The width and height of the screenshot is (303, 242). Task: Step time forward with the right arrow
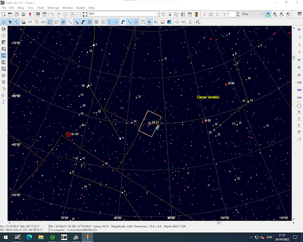(x=217, y=15)
